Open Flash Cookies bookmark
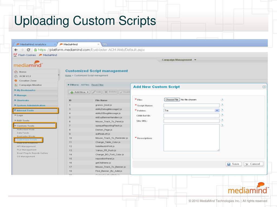Image resolution: width=277 pixels, height=207 pixels. pyautogui.click(x=25, y=55)
